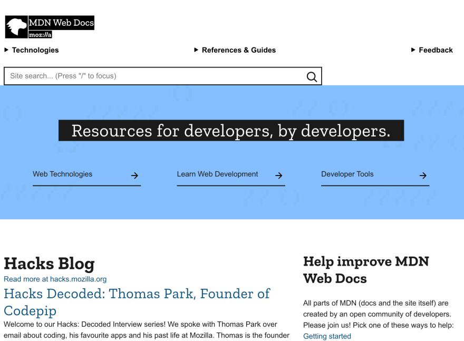Viewport: 464px width, 341px height.
Task: Click the All parts of MDN paragraph
Action: 378,314
